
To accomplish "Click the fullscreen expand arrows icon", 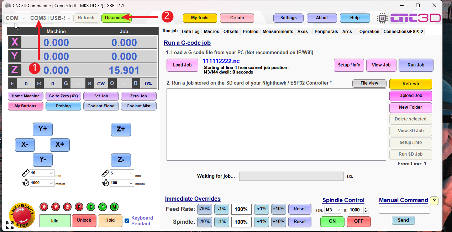I will [x=10, y=225].
